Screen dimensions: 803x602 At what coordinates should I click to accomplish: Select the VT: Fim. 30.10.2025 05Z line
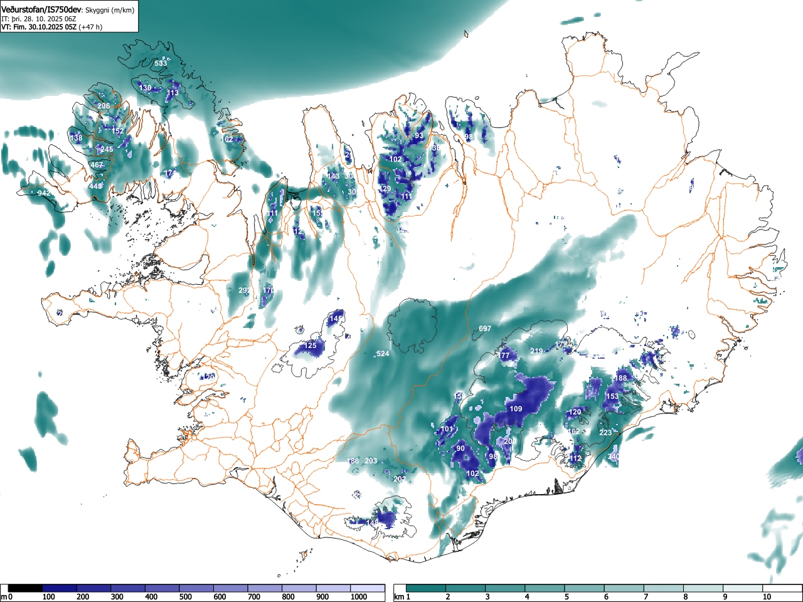[39, 27]
